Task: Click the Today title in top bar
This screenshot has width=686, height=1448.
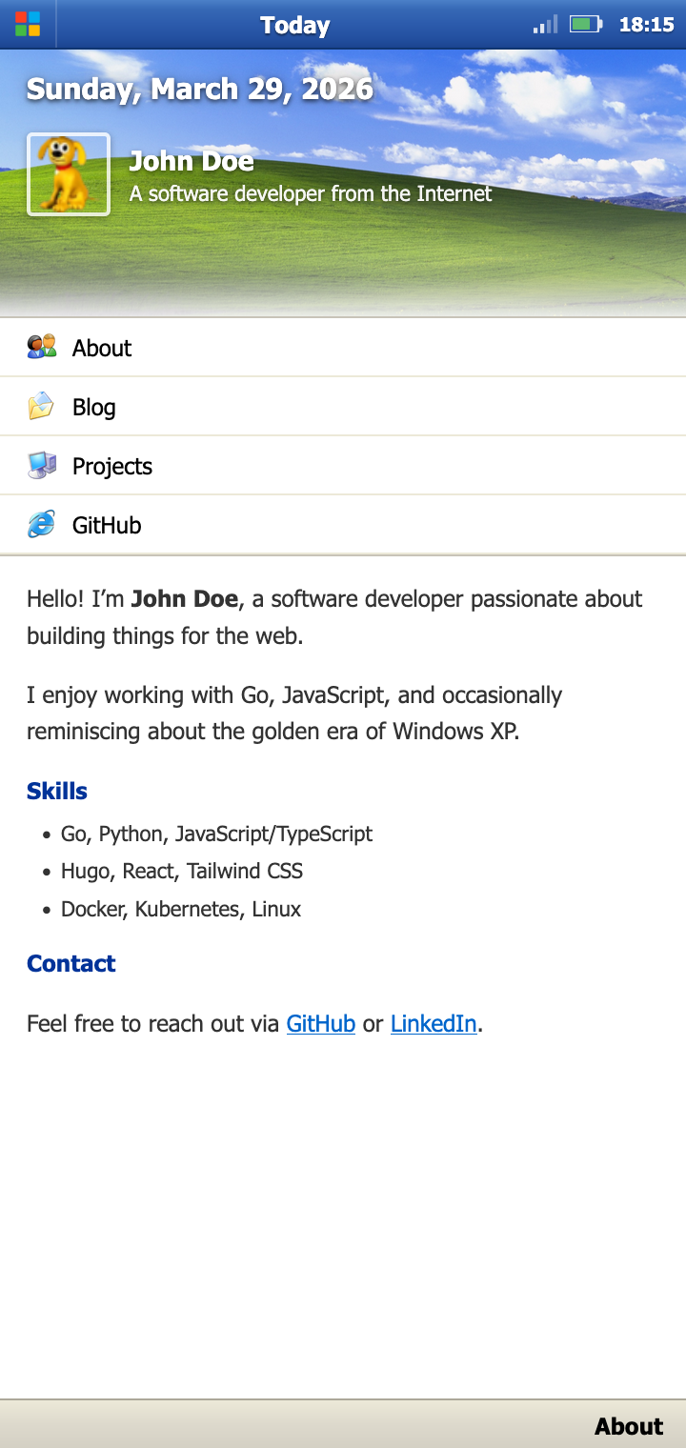Action: 295,25
